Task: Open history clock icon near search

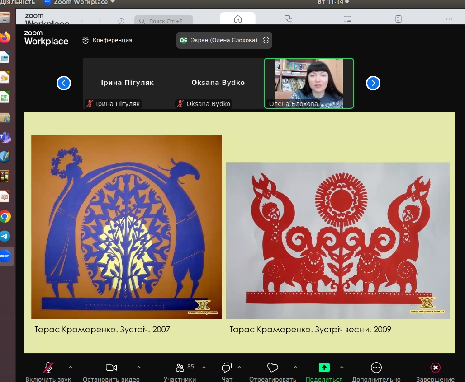Action: 121,21
